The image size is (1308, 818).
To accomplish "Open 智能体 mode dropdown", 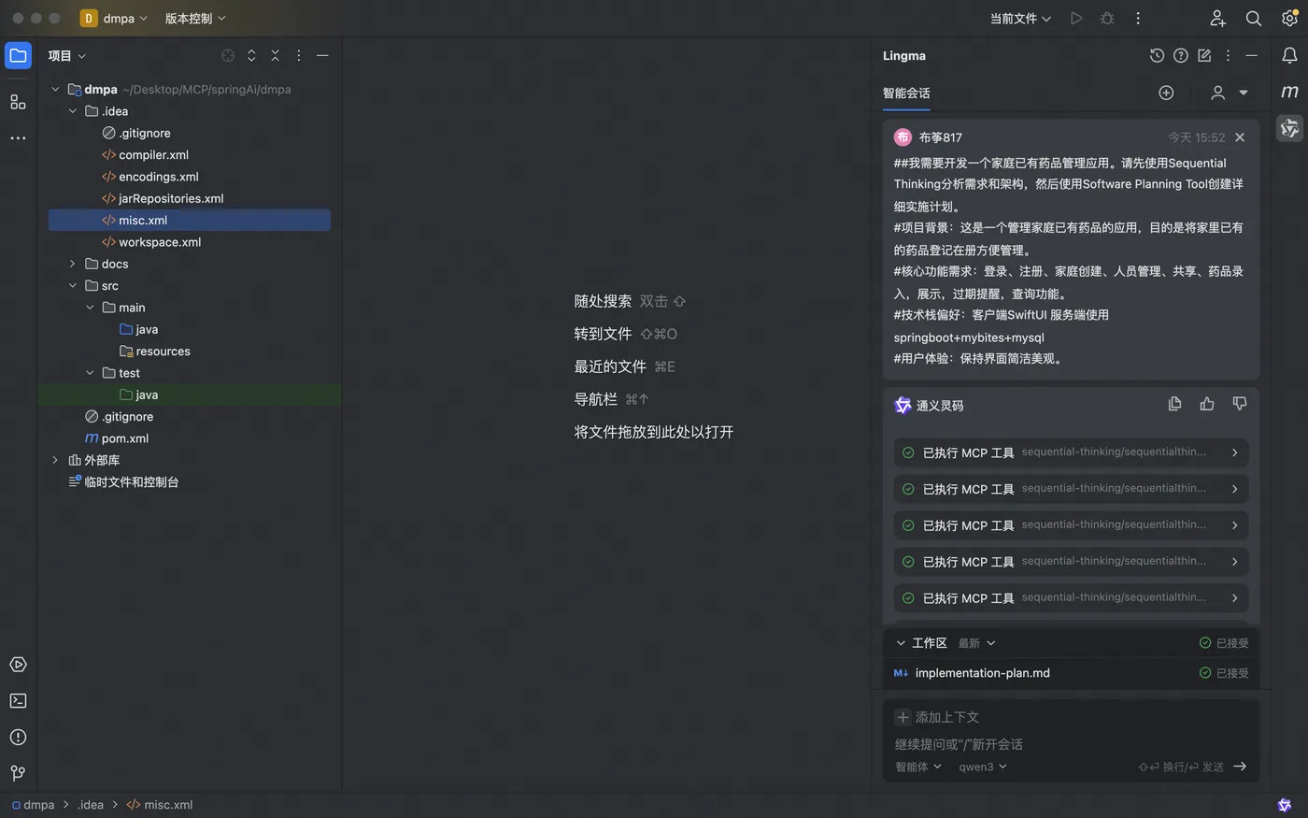I will [918, 767].
